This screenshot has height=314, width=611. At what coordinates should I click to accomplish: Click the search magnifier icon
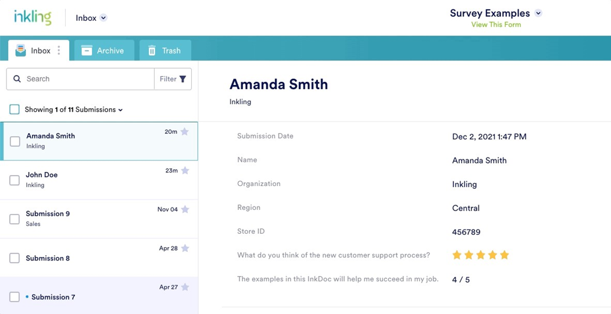coord(17,79)
